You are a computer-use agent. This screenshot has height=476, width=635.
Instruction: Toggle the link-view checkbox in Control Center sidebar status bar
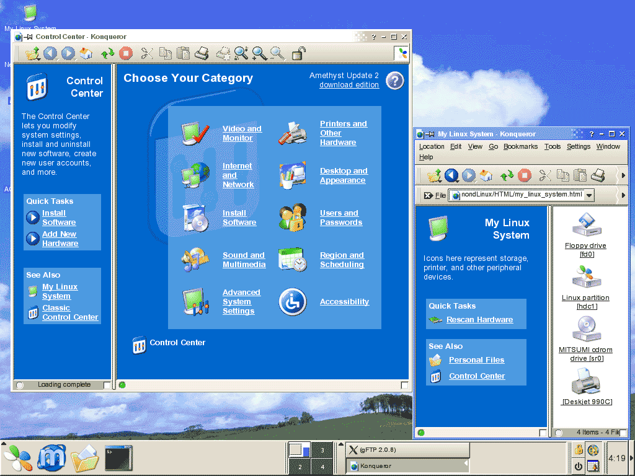click(x=107, y=385)
